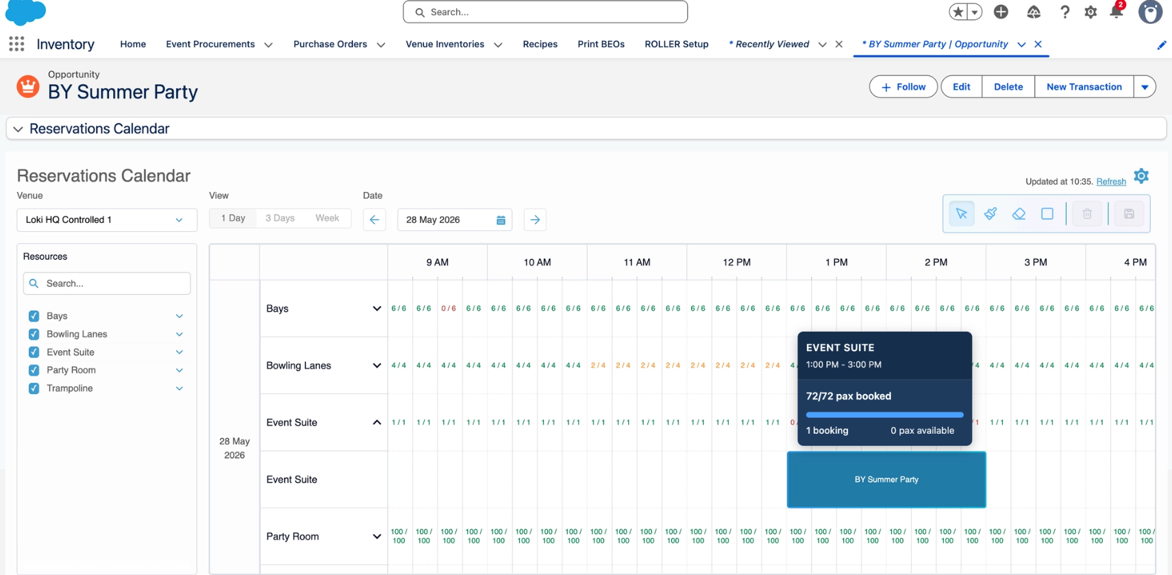Click the Follow button
The height and width of the screenshot is (575, 1172).
(903, 87)
